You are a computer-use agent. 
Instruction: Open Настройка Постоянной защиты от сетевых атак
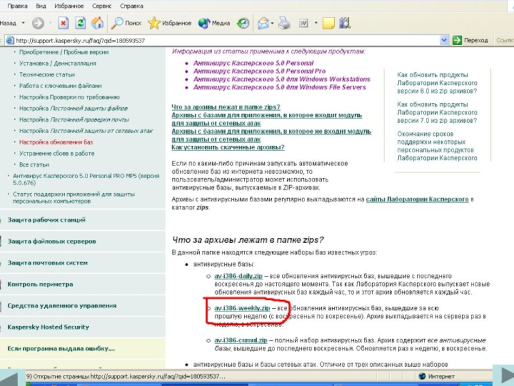click(86, 131)
